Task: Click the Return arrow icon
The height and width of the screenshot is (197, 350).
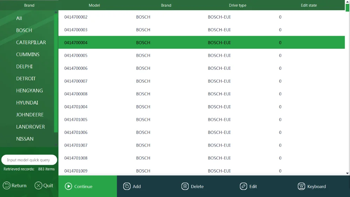Action: 6,185
